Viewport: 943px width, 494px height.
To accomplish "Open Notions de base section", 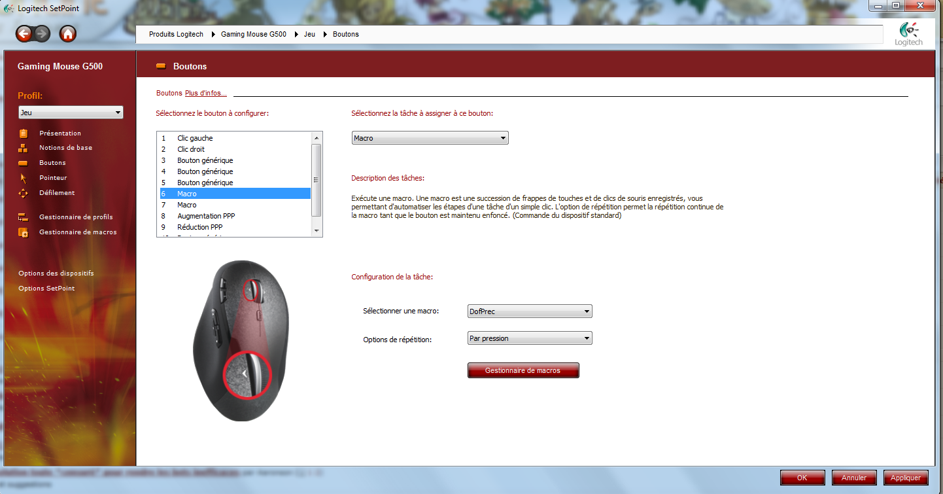I will coord(65,148).
